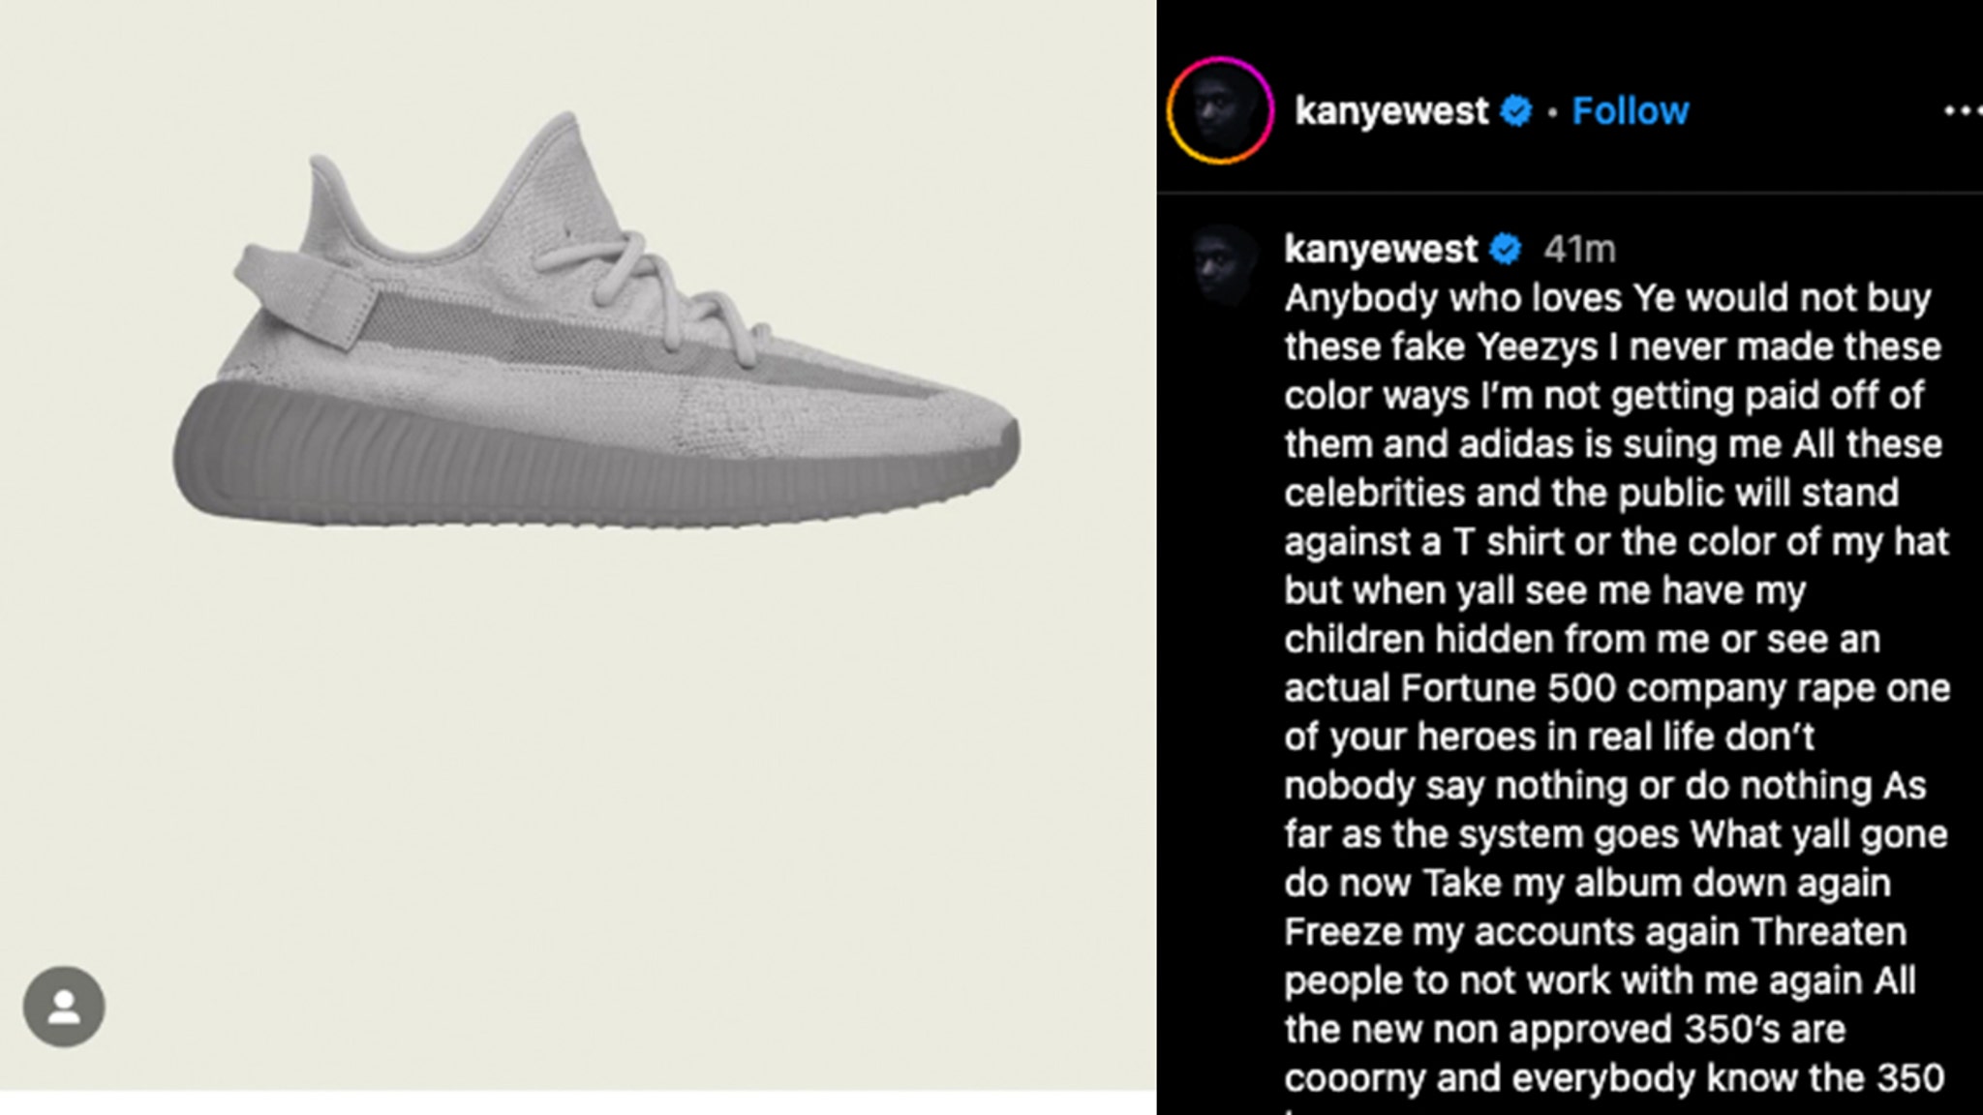Click the verified badge beside the caption username

[x=1505, y=249]
